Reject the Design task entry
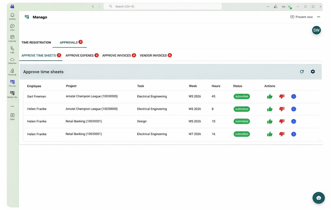 coord(282,121)
